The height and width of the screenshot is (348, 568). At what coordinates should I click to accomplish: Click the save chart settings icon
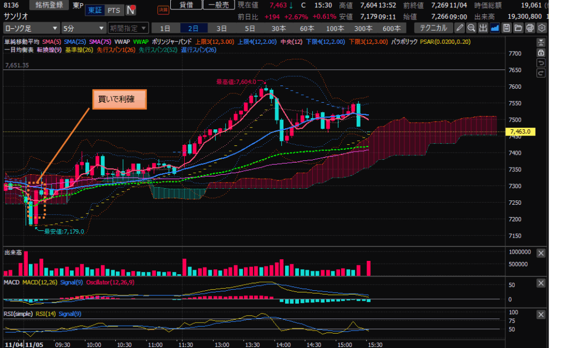click(506, 28)
